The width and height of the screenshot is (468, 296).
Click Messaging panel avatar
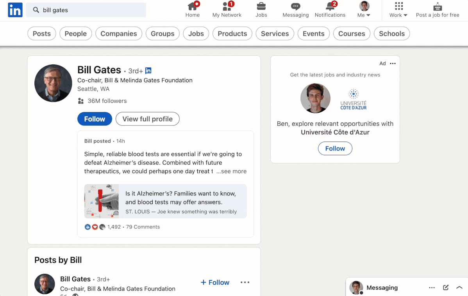(356, 288)
